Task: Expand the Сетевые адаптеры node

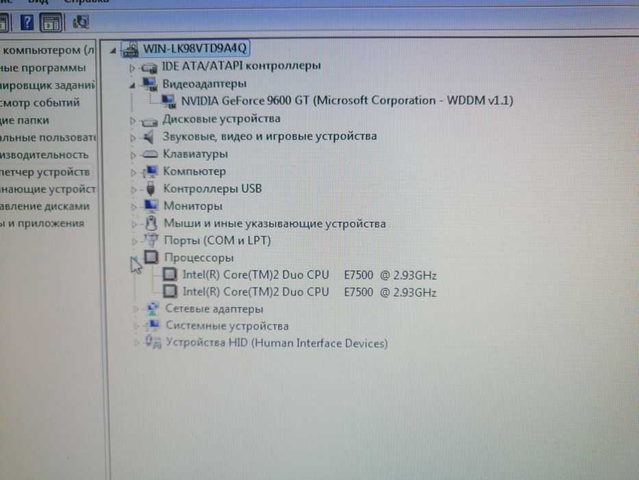Action: pos(136,309)
